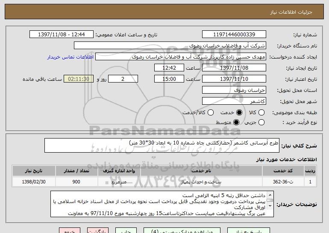Click the ردیف column header

tap(310, 171)
